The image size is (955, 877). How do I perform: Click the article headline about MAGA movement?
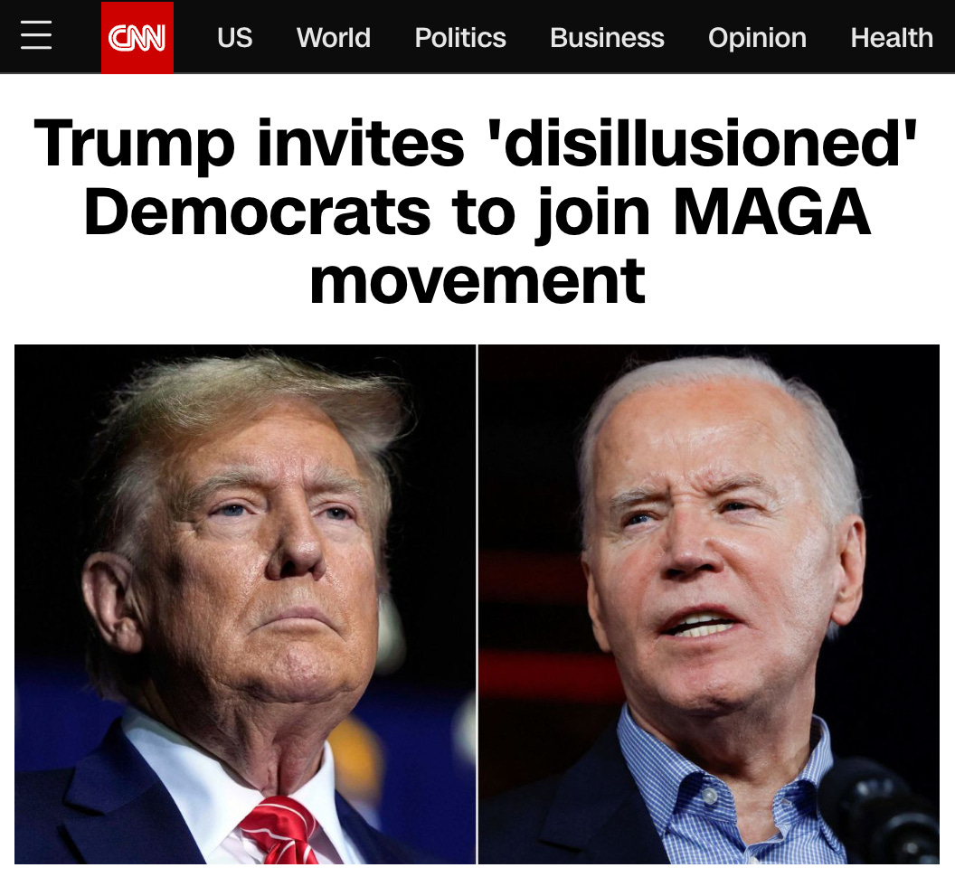477,212
